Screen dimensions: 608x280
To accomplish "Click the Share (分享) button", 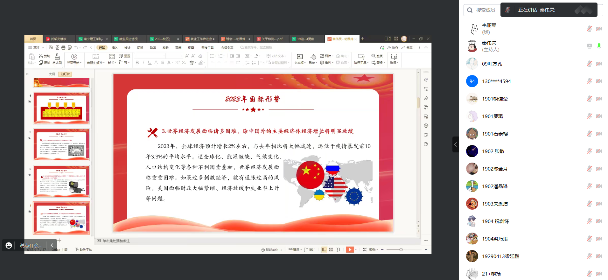I will [x=407, y=47].
